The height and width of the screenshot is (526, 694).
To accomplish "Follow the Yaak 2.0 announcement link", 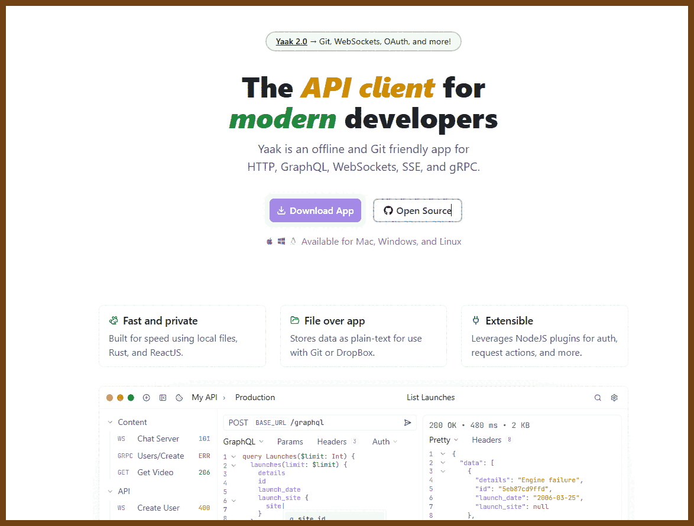I will tap(291, 41).
